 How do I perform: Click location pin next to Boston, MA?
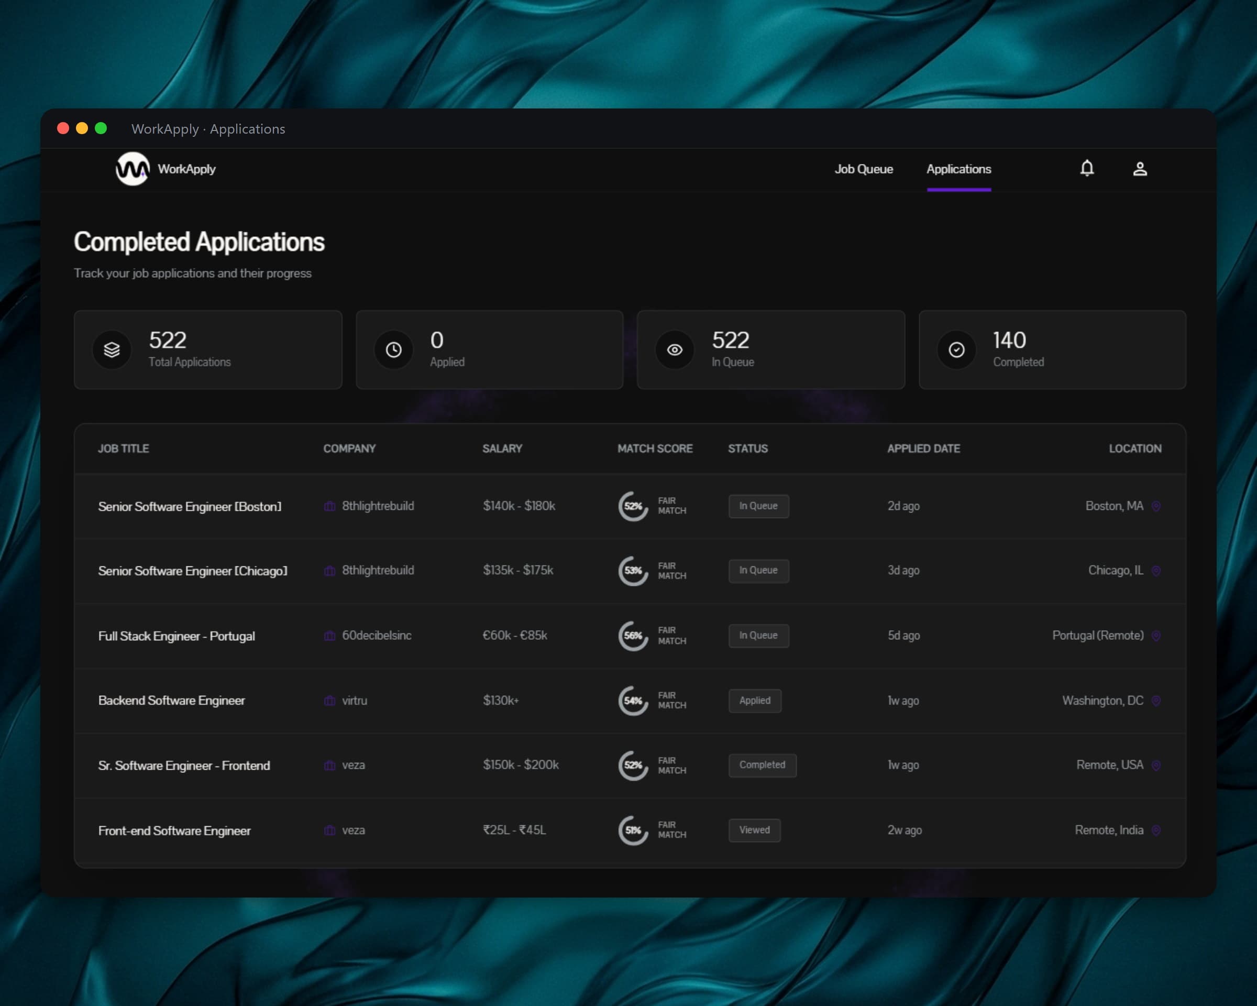[1155, 506]
